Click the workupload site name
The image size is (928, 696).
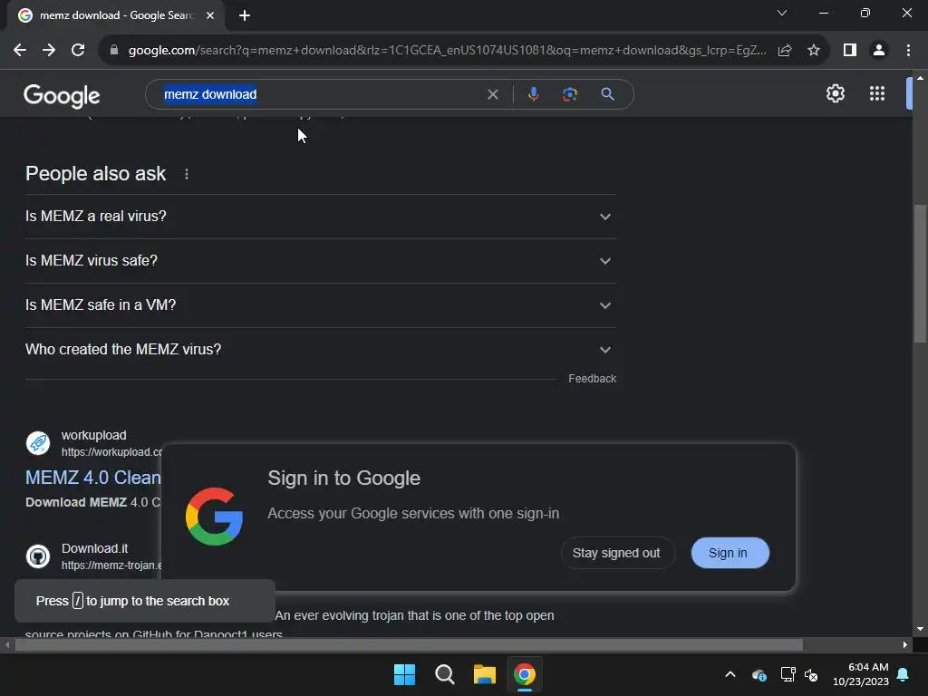click(x=93, y=435)
